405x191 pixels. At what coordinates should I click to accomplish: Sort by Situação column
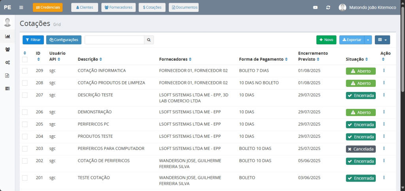click(x=367, y=59)
